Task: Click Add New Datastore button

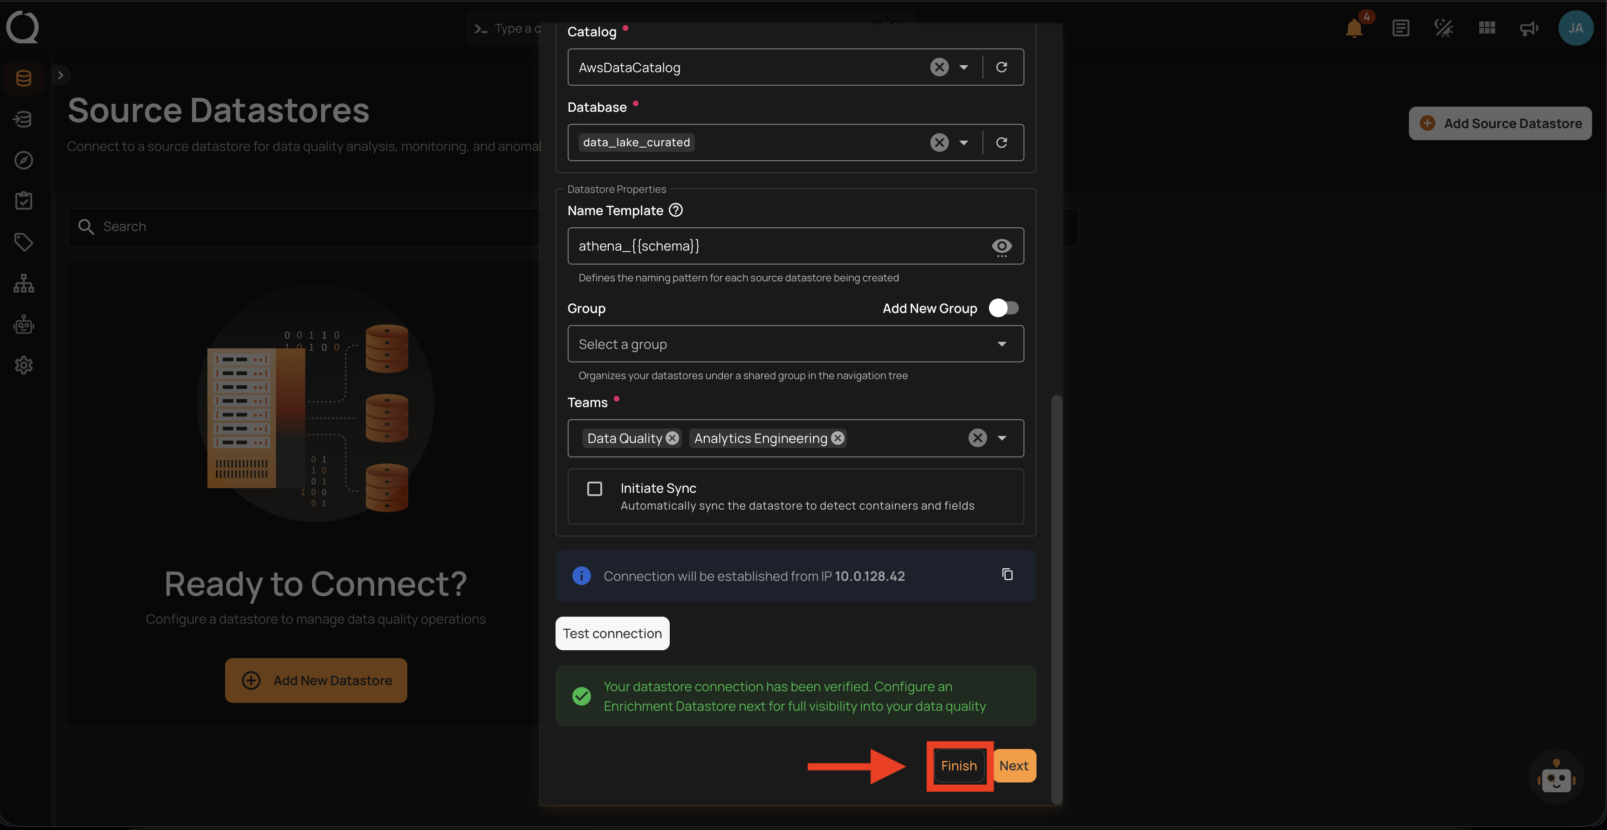Action: pyautogui.click(x=316, y=681)
